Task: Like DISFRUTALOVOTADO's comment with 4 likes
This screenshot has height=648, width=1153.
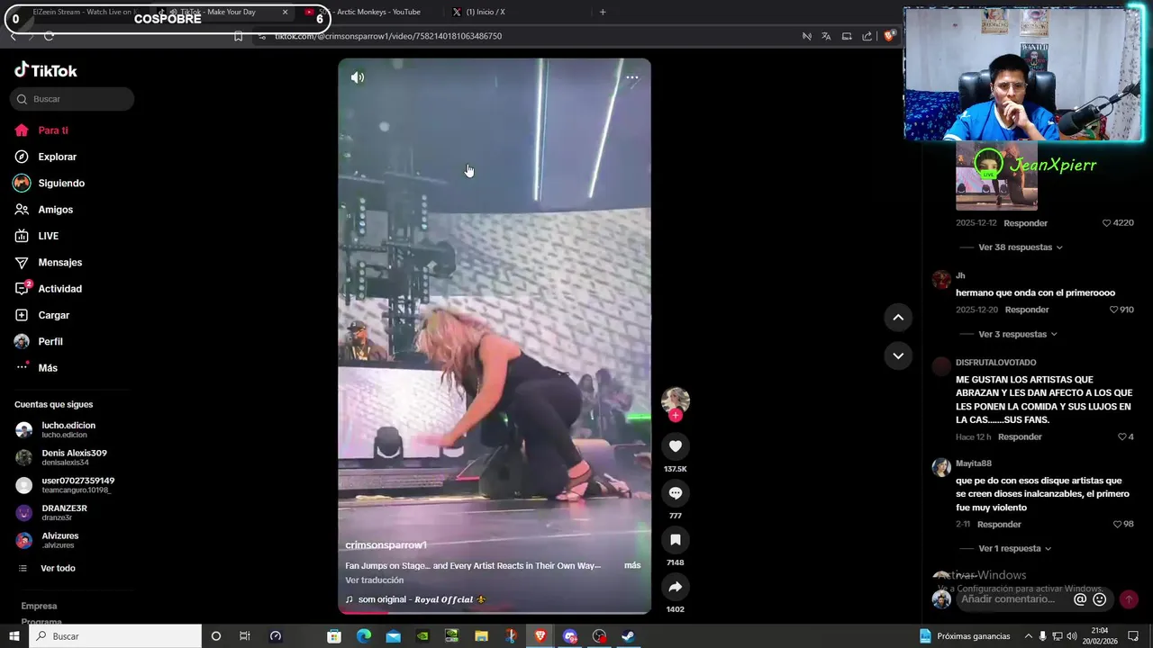Action: (1122, 436)
